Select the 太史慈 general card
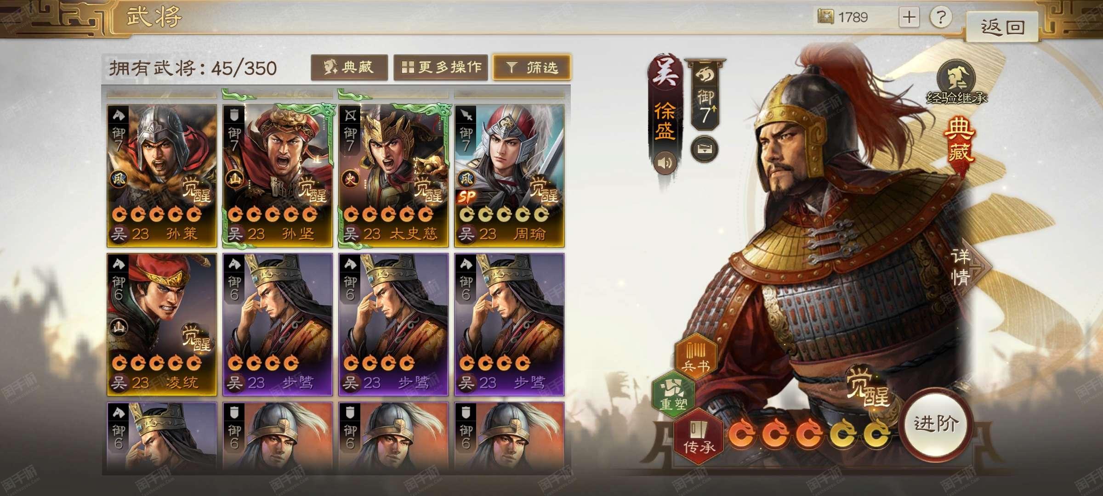Screen dimensions: 1103x496 point(393,176)
